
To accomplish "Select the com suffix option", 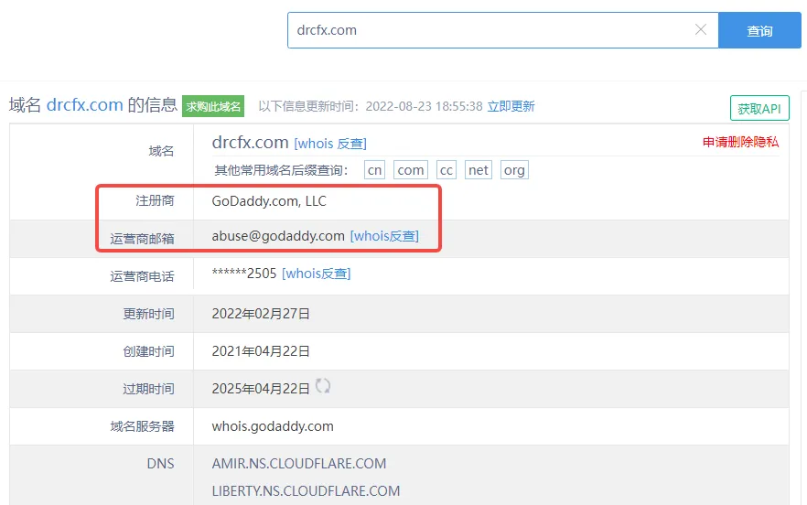I will [x=411, y=170].
